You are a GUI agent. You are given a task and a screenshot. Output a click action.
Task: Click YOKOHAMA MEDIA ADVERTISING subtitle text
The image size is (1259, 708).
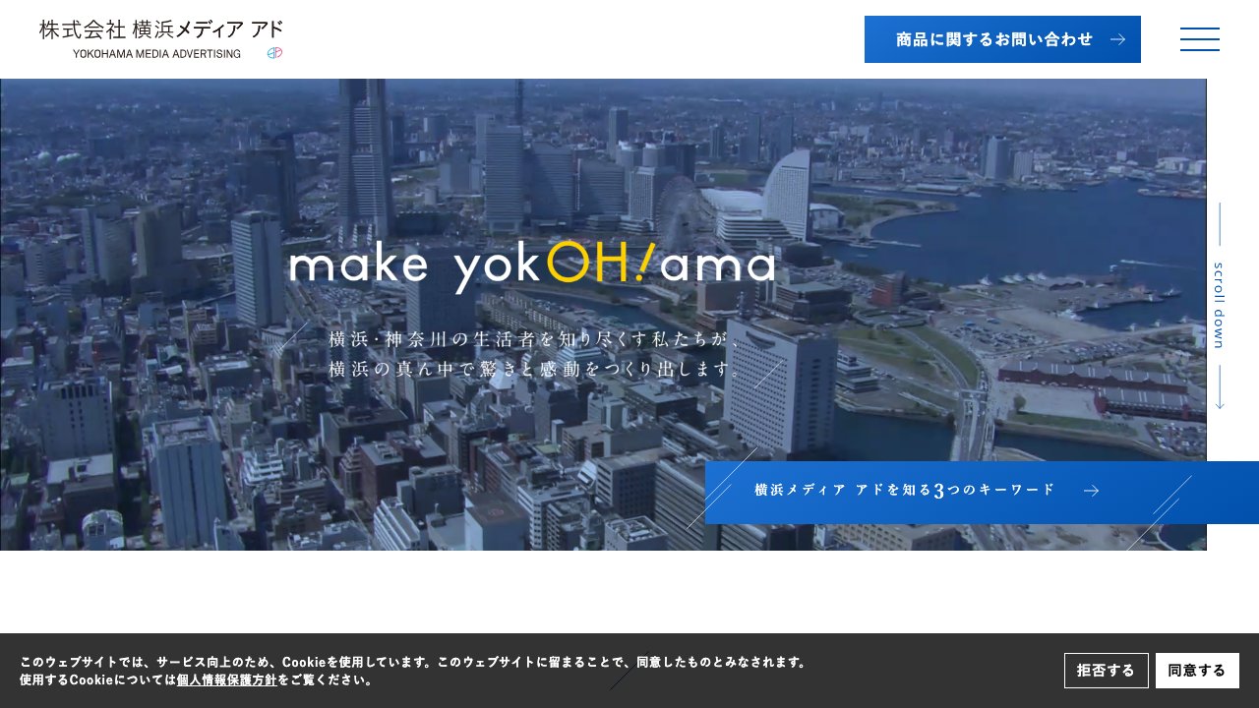(156, 53)
